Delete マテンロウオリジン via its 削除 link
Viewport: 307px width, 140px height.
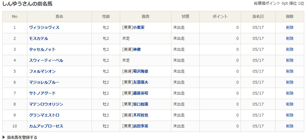click(x=290, y=104)
